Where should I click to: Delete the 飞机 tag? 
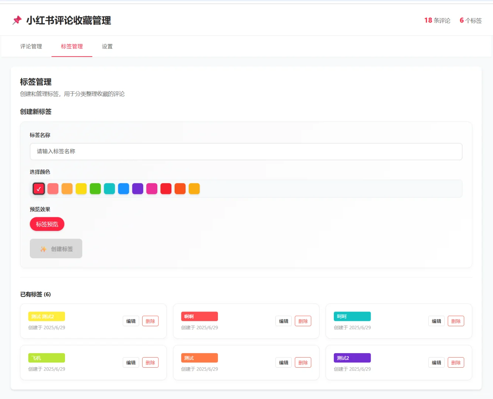pos(150,362)
